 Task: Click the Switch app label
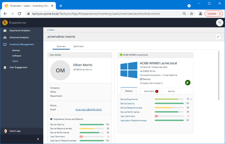point(15,131)
